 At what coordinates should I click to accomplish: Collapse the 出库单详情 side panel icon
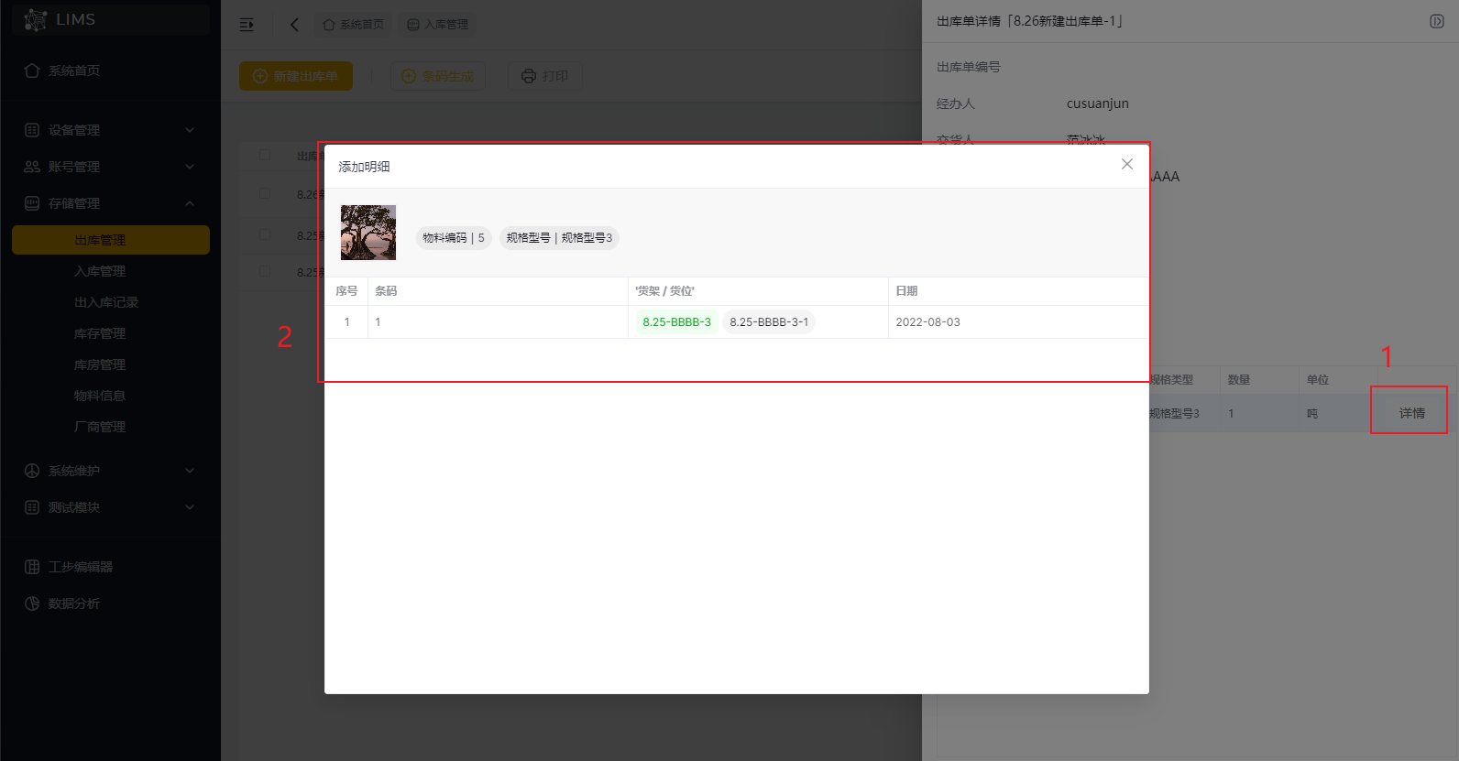(1437, 21)
